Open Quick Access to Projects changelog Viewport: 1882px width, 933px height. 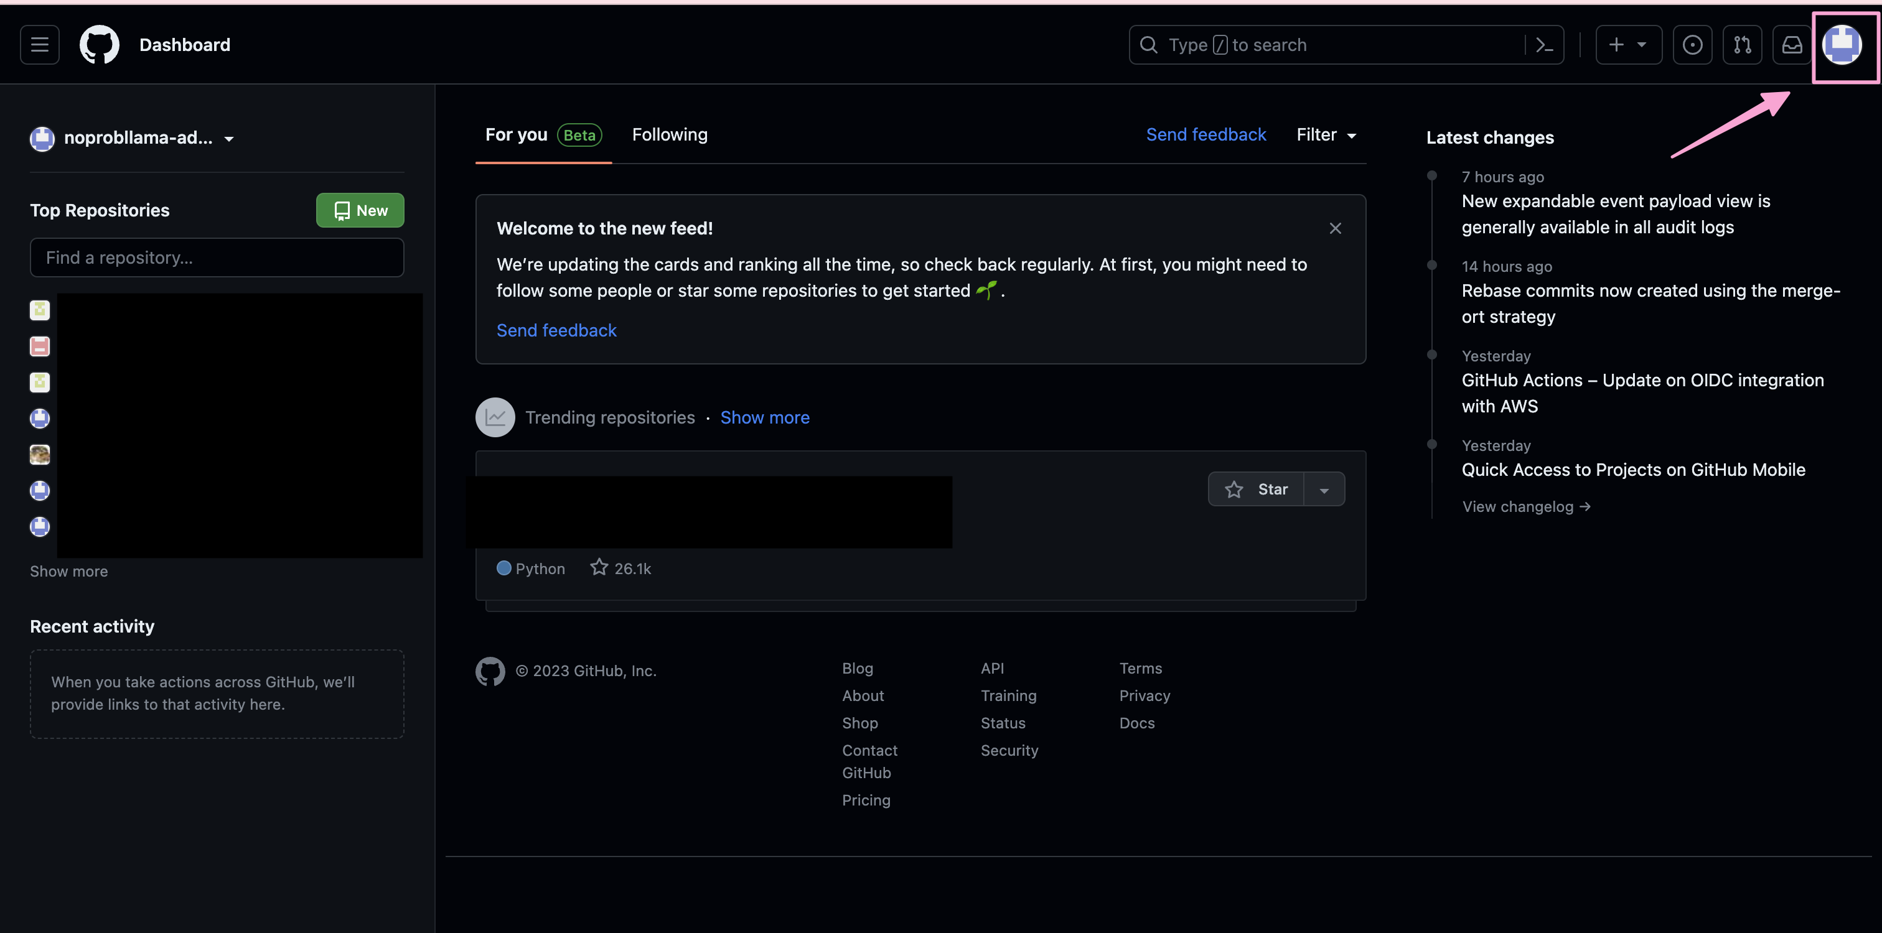(1633, 470)
